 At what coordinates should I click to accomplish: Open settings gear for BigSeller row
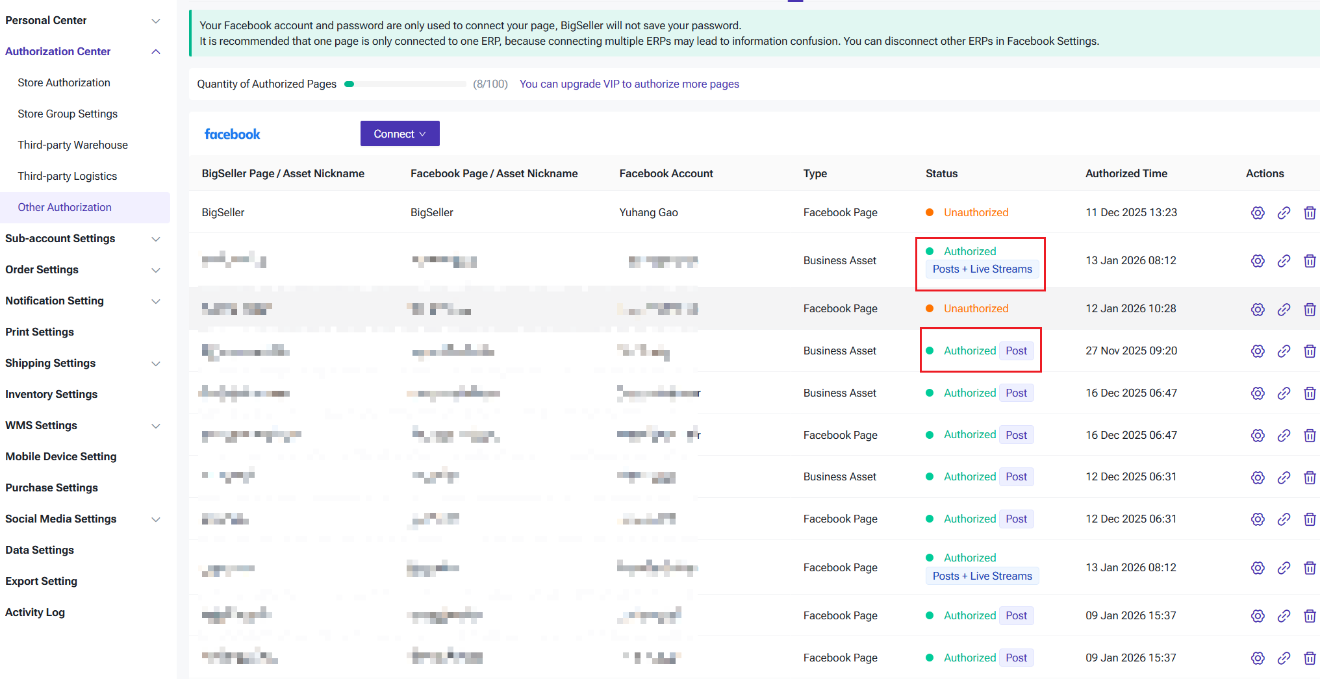[1258, 213]
